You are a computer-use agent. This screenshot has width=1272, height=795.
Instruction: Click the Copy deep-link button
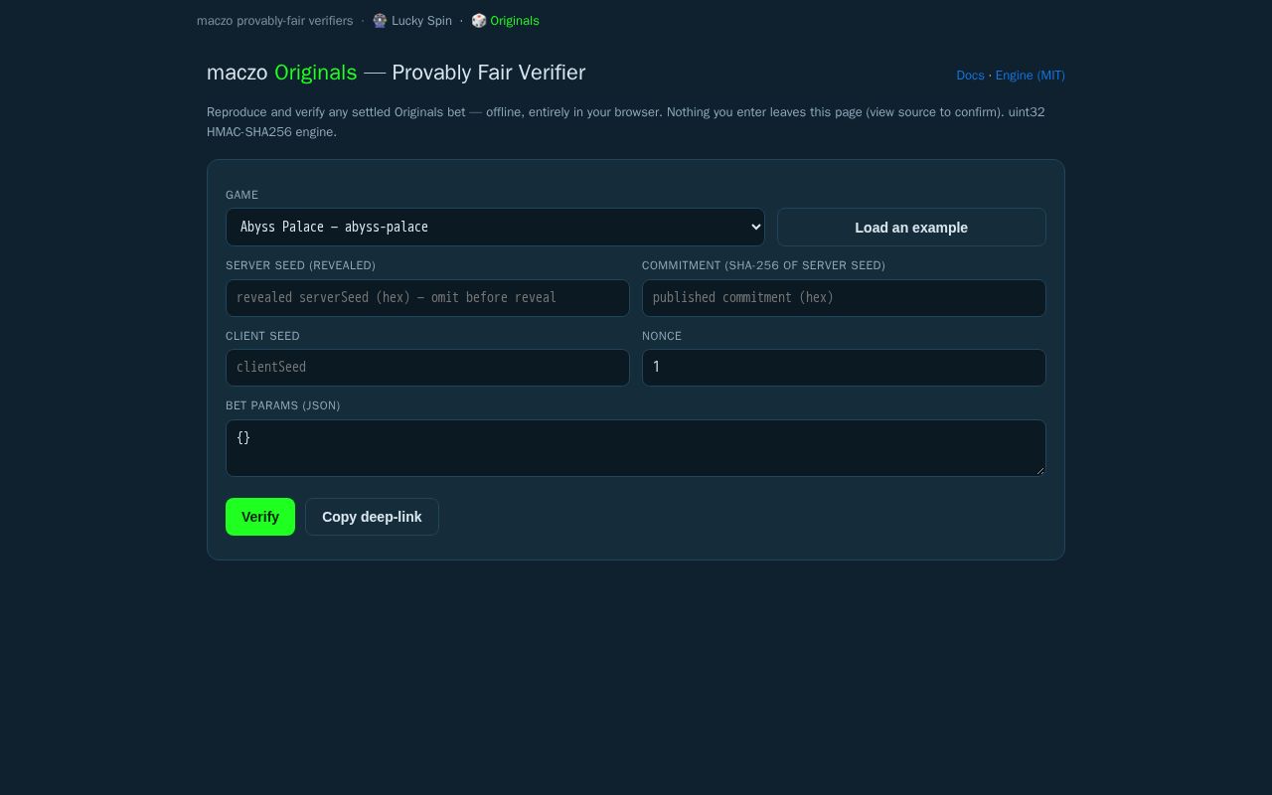pyautogui.click(x=372, y=517)
